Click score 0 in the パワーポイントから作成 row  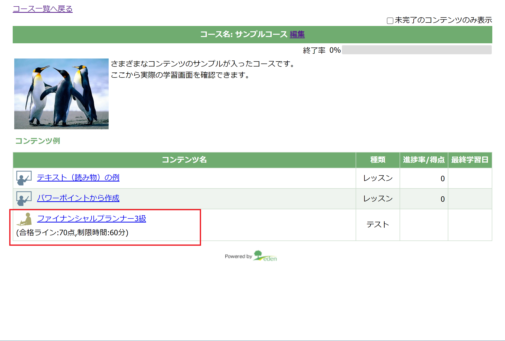click(x=443, y=199)
